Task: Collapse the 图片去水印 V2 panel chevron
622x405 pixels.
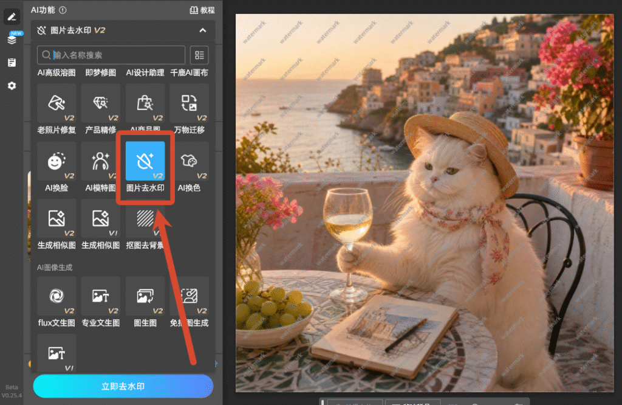Action: pos(203,30)
